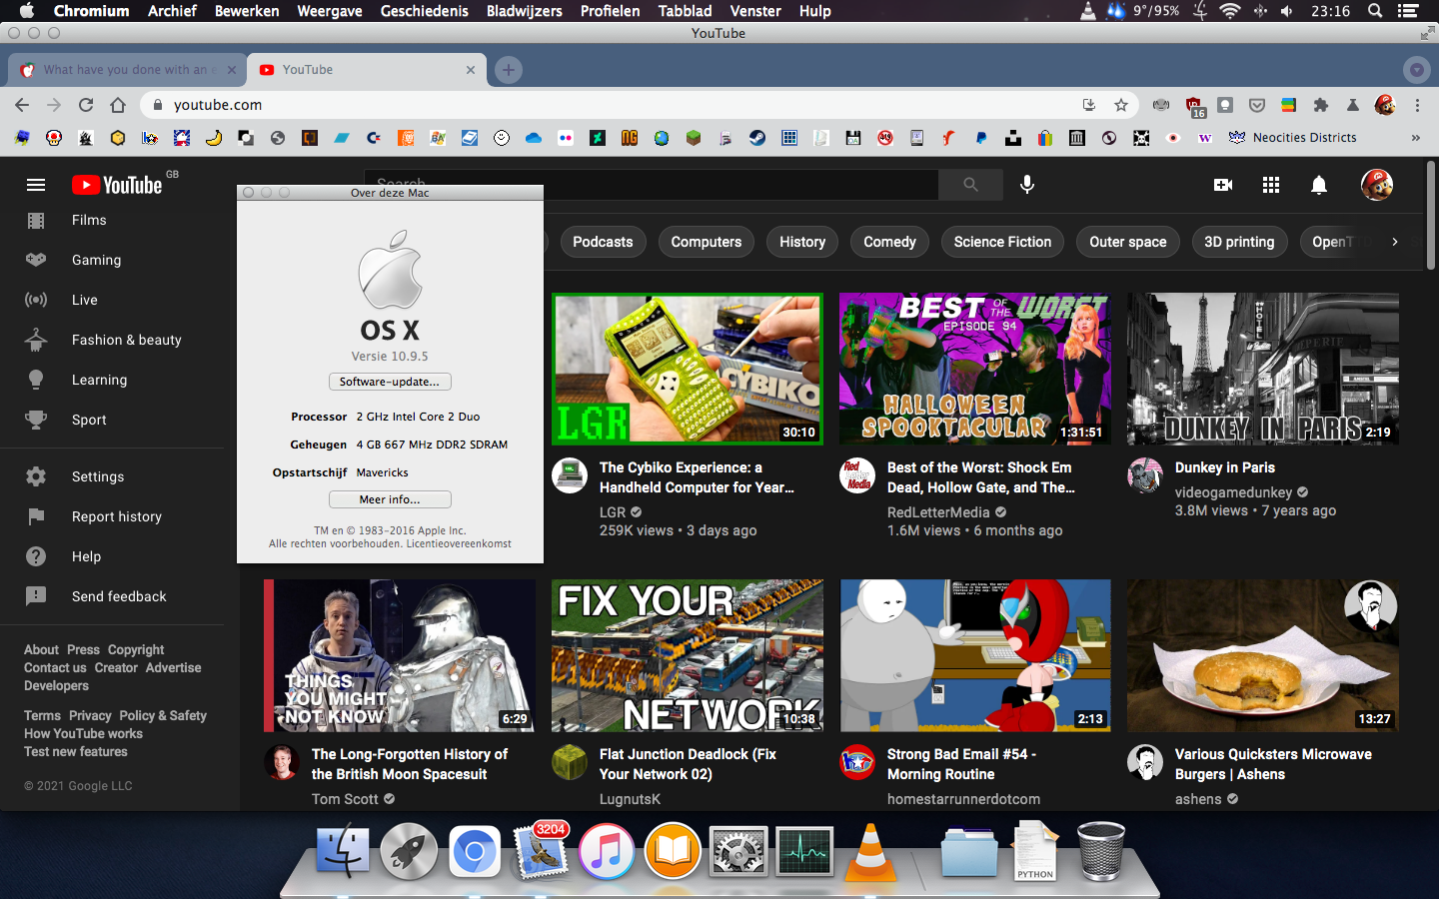Open the Trash in the Dock

(1101, 851)
